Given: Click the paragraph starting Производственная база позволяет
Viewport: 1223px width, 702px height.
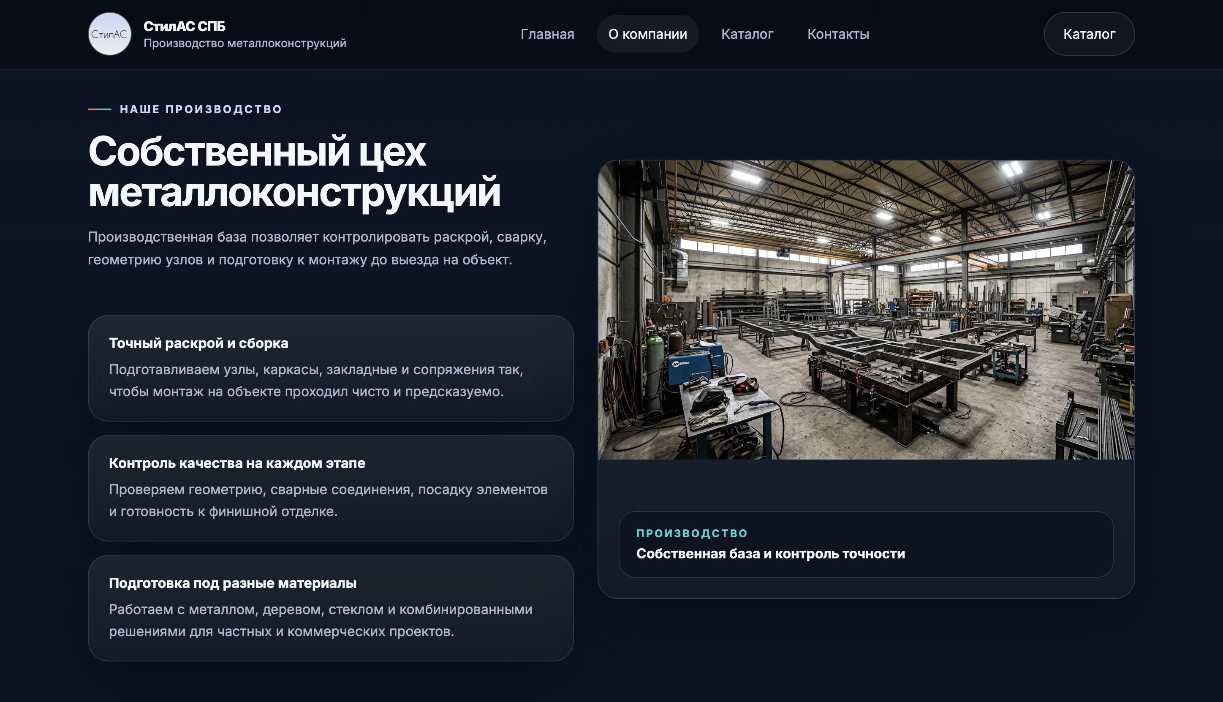Looking at the screenshot, I should [317, 248].
